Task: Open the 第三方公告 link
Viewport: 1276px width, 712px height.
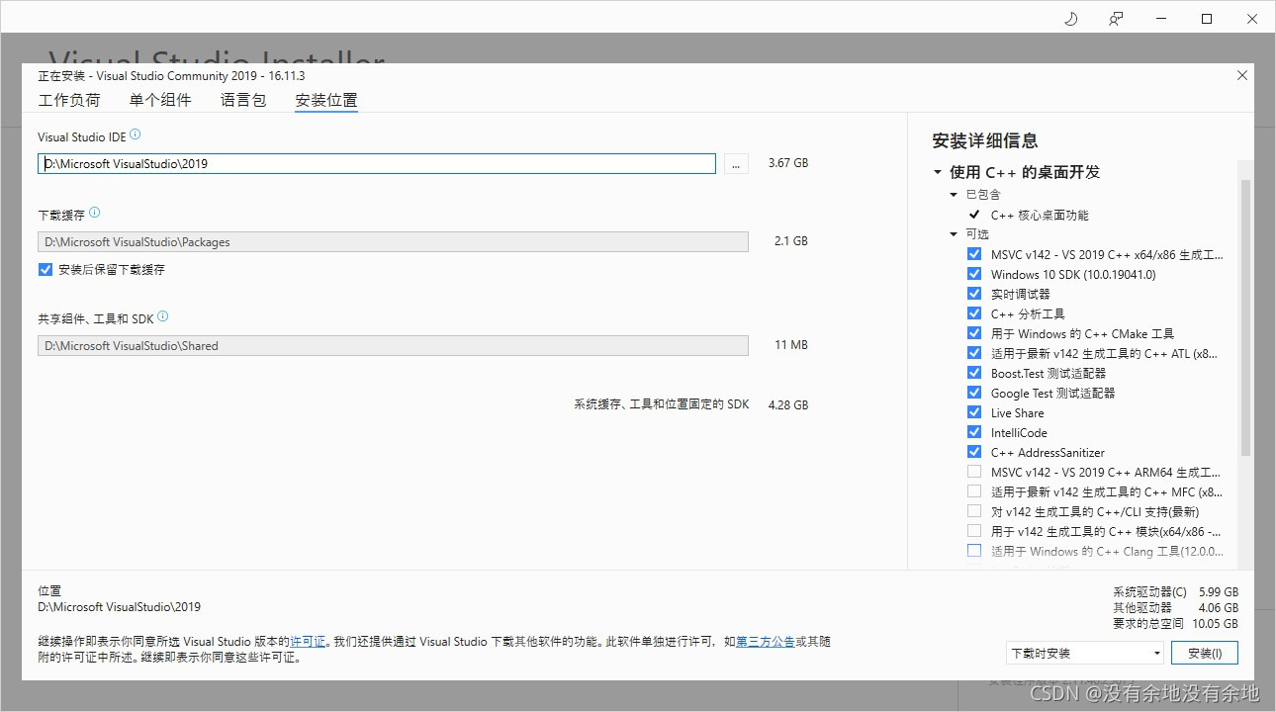Action: tap(766, 642)
